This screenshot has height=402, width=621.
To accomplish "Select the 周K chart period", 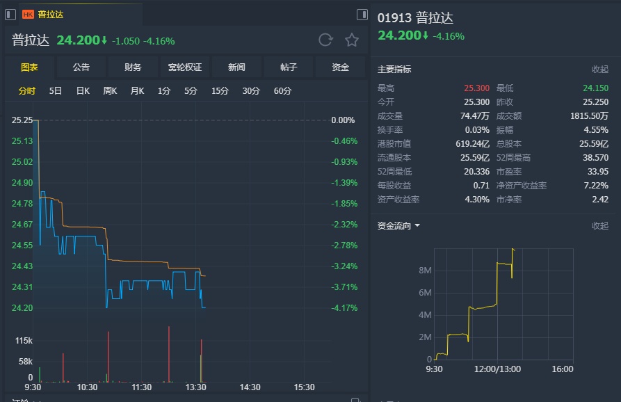I will point(110,91).
